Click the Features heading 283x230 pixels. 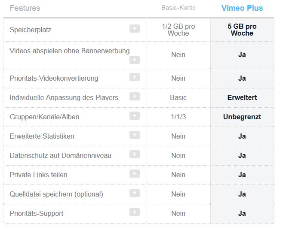point(25,8)
